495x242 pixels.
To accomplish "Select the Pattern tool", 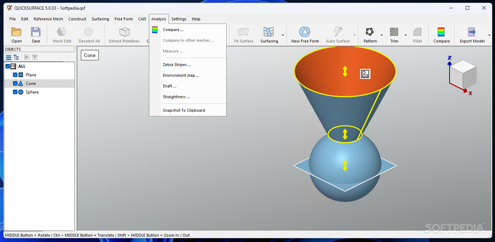I will click(x=370, y=35).
